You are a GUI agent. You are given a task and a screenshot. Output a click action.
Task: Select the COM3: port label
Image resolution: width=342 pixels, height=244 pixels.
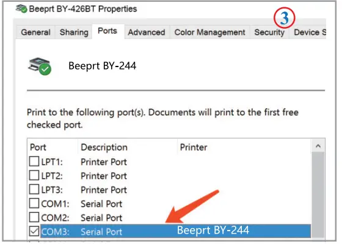point(55,232)
